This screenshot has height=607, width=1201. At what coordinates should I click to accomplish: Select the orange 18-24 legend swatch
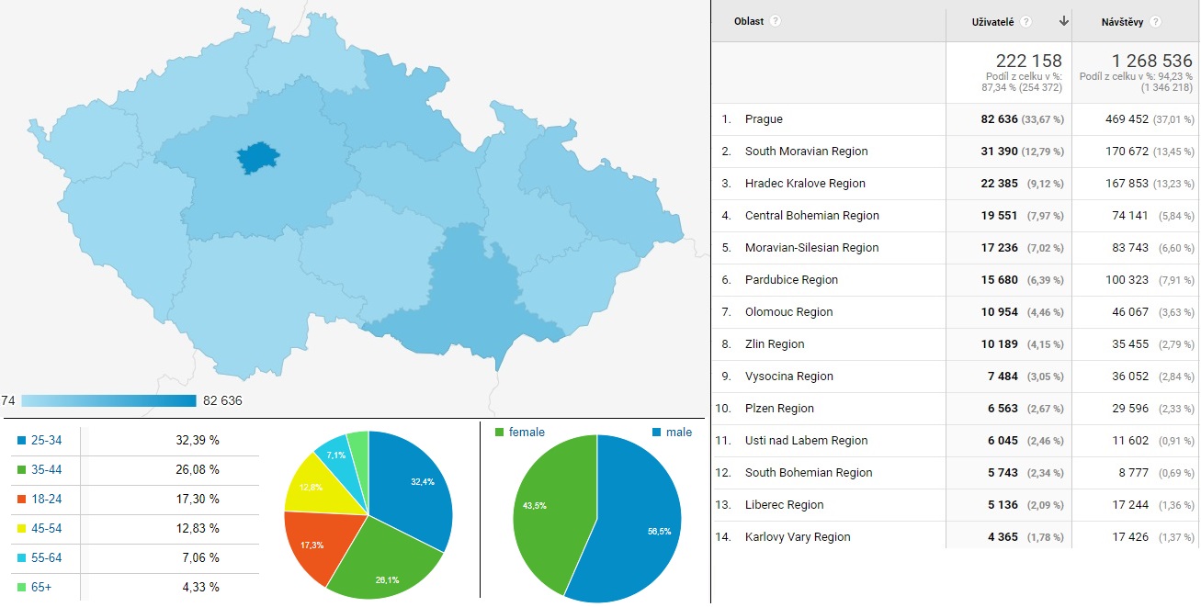click(x=22, y=499)
